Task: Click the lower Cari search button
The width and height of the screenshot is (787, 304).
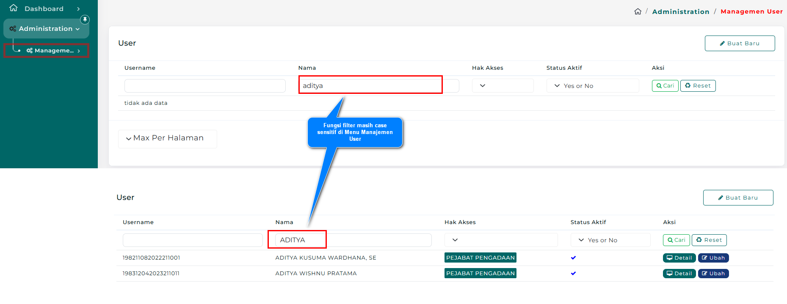Action: point(676,240)
